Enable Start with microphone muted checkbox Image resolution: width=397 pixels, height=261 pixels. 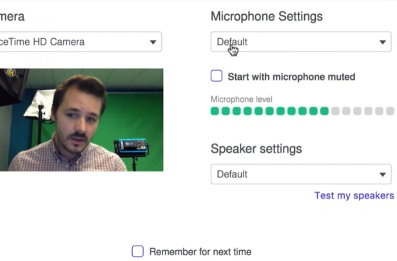217,76
